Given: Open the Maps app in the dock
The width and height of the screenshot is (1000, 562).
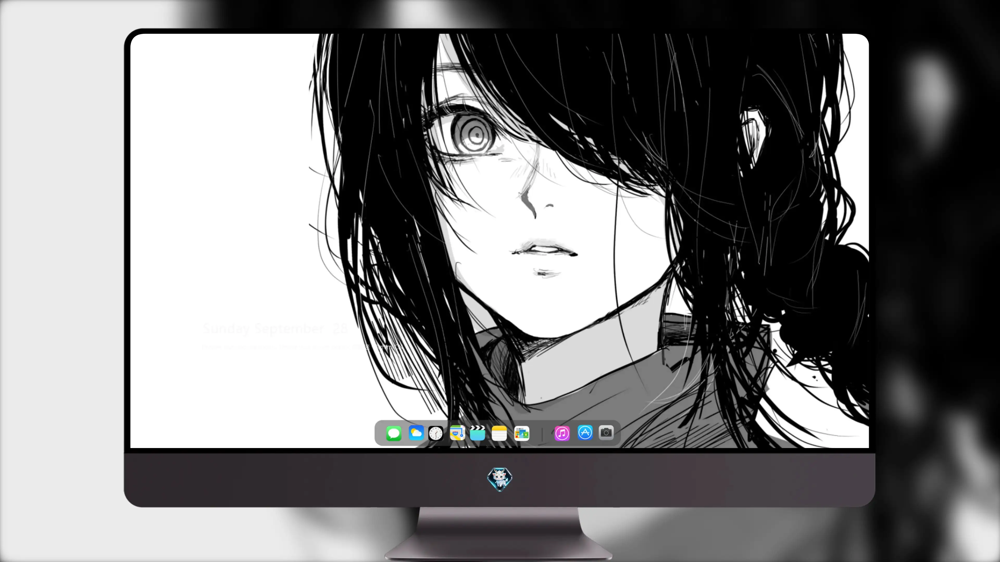Looking at the screenshot, I should pos(457,433).
